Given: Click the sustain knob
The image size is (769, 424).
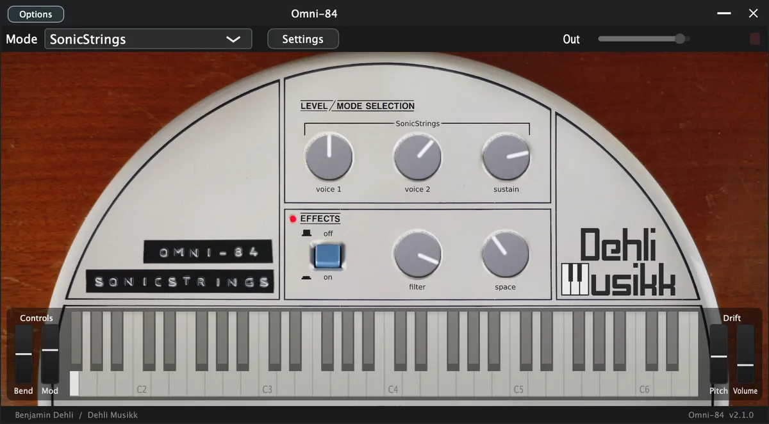Looking at the screenshot, I should (506, 157).
